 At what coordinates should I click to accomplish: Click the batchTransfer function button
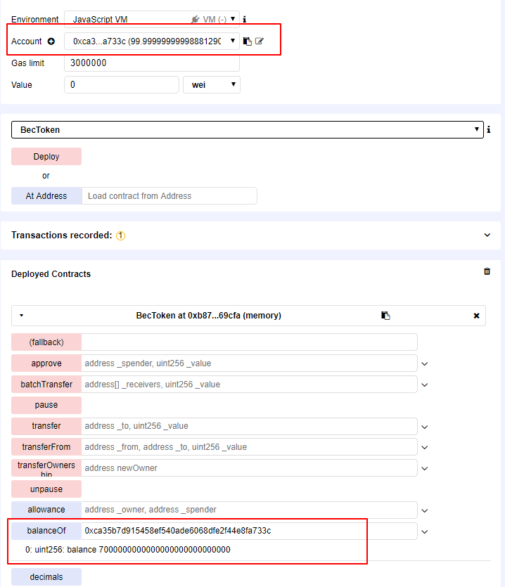[46, 384]
